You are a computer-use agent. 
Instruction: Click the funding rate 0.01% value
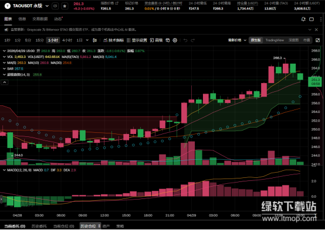[149, 9]
